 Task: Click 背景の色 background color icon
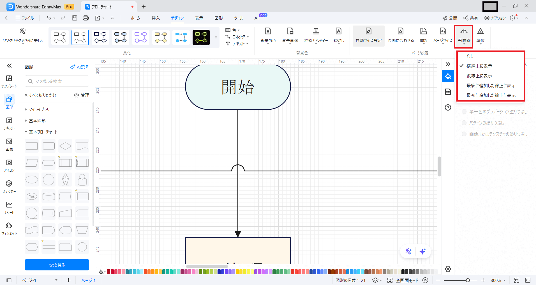[268, 31]
